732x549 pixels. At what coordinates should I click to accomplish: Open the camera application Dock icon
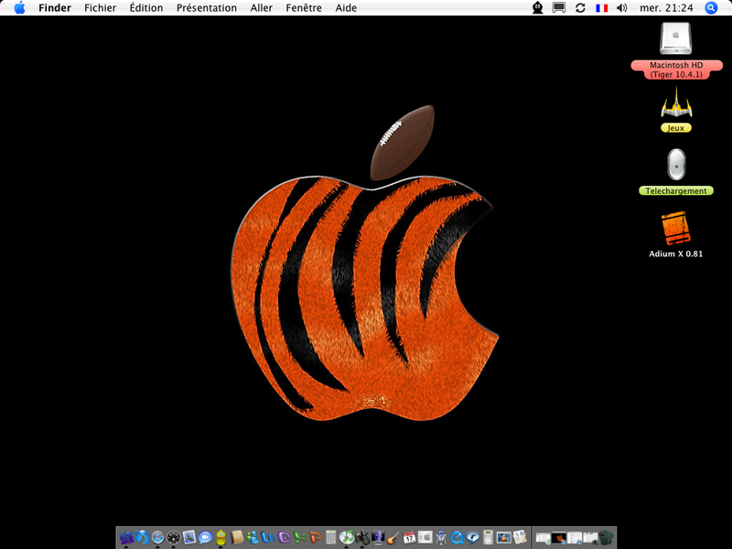point(362,538)
